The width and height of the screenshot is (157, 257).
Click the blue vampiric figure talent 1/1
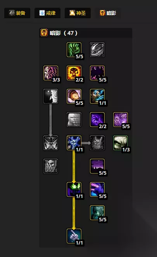74,143
